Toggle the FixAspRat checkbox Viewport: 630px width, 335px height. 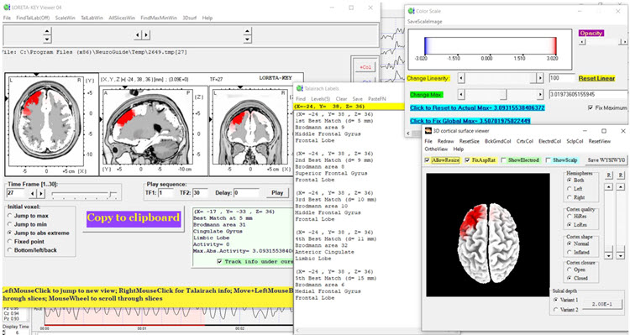point(467,160)
